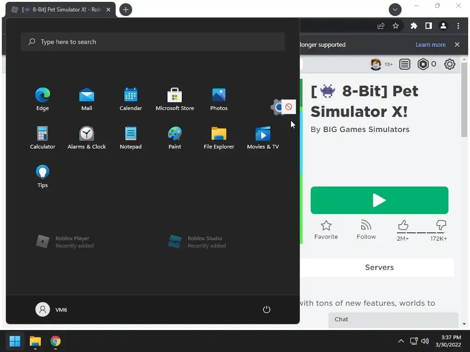Open the Paint app
The height and width of the screenshot is (352, 470).
pos(175,137)
